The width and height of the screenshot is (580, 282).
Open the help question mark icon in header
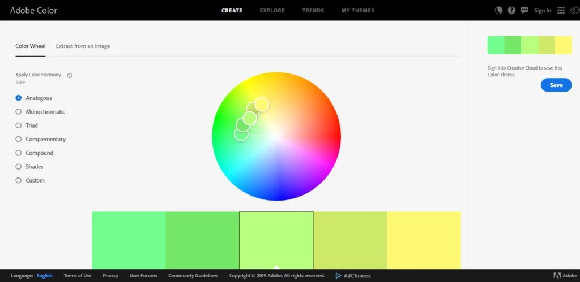tap(511, 10)
